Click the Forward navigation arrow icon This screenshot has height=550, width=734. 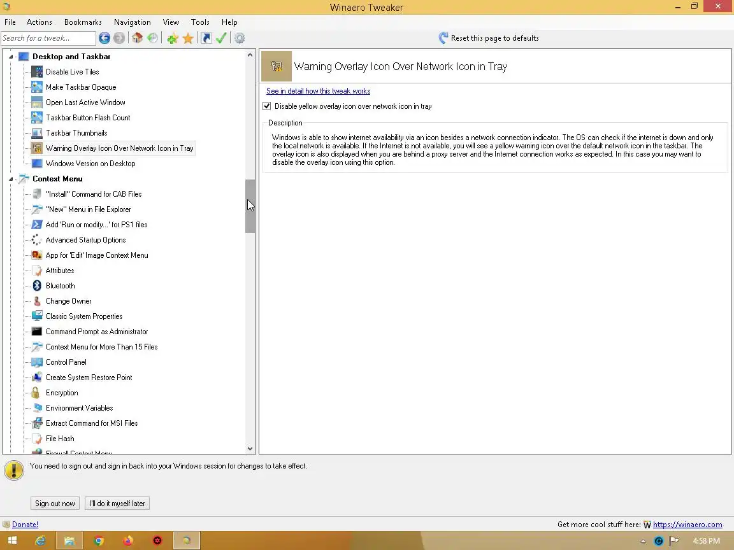(x=119, y=38)
